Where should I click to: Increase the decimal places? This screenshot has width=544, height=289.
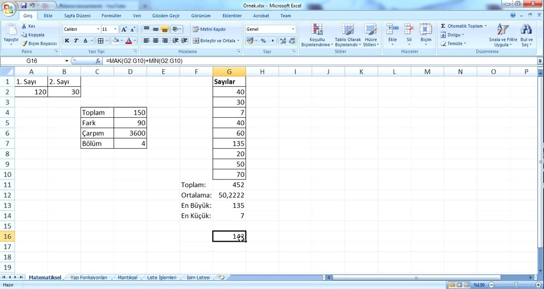[x=283, y=41]
